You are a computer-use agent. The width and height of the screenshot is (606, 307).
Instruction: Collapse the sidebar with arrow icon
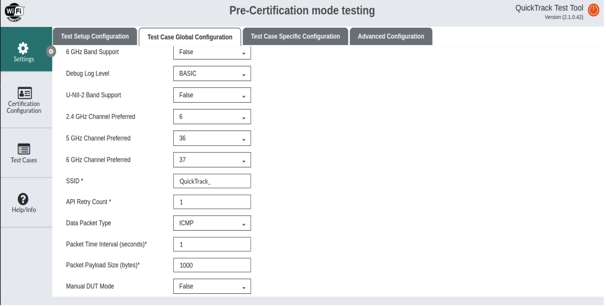tap(50, 51)
